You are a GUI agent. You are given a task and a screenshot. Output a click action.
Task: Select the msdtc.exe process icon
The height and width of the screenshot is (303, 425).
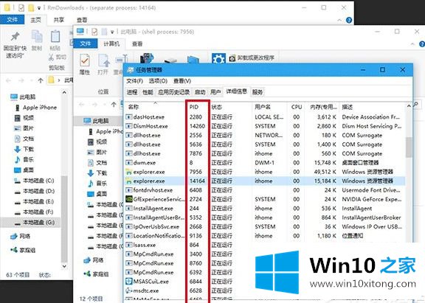(129, 290)
